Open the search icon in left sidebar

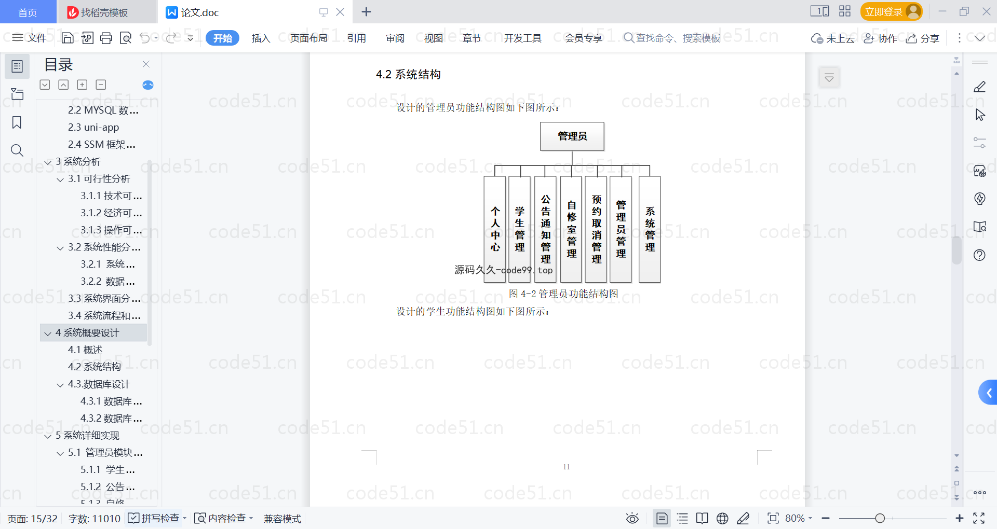[x=17, y=150]
